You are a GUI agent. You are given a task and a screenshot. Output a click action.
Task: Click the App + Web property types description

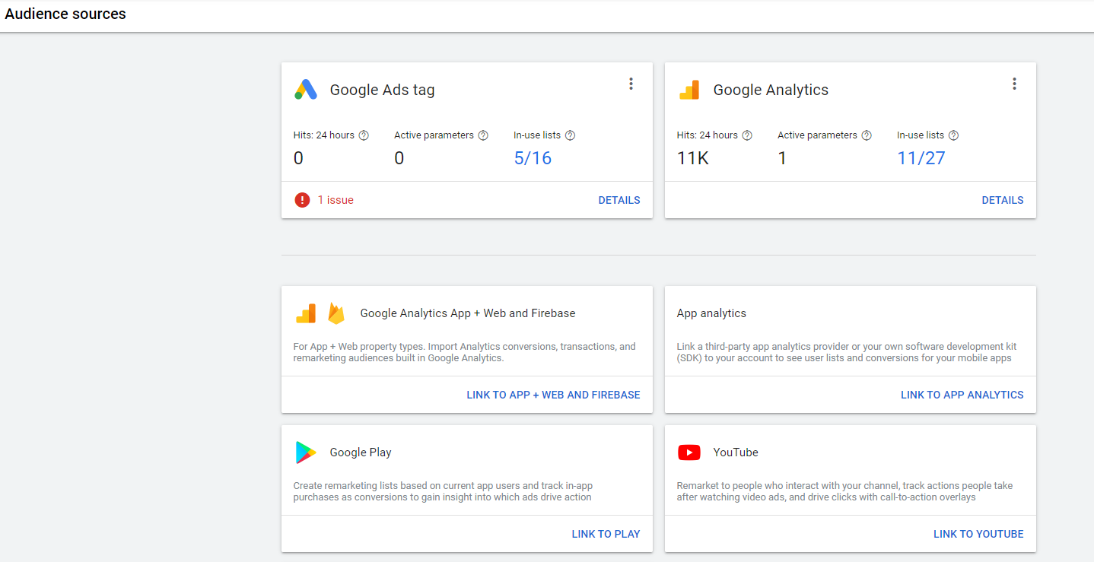[464, 352]
